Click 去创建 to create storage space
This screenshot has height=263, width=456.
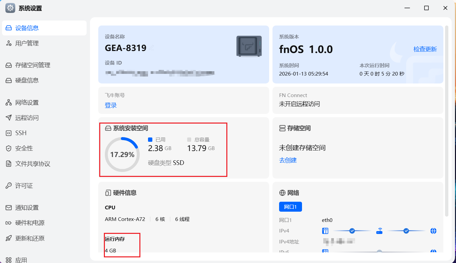click(x=288, y=160)
